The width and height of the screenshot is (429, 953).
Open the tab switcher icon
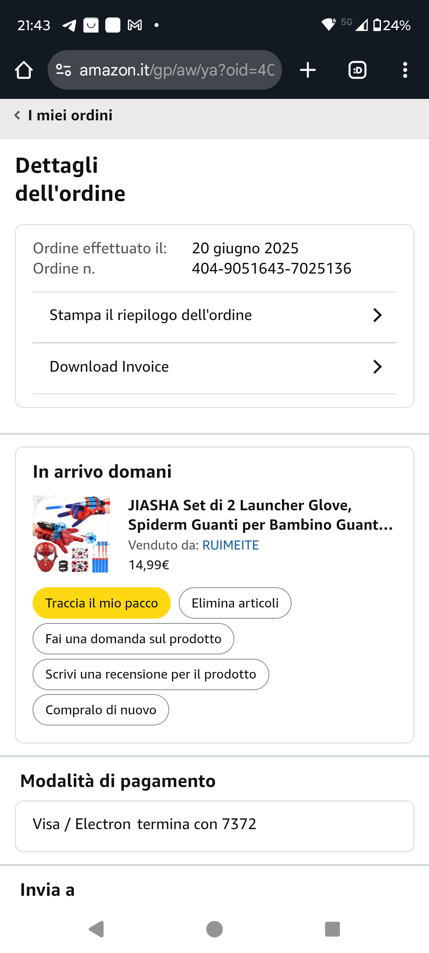point(357,70)
